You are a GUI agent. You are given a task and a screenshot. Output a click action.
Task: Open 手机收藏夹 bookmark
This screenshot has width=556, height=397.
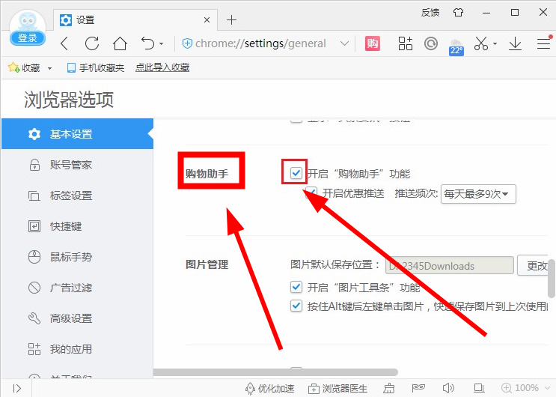pos(96,67)
